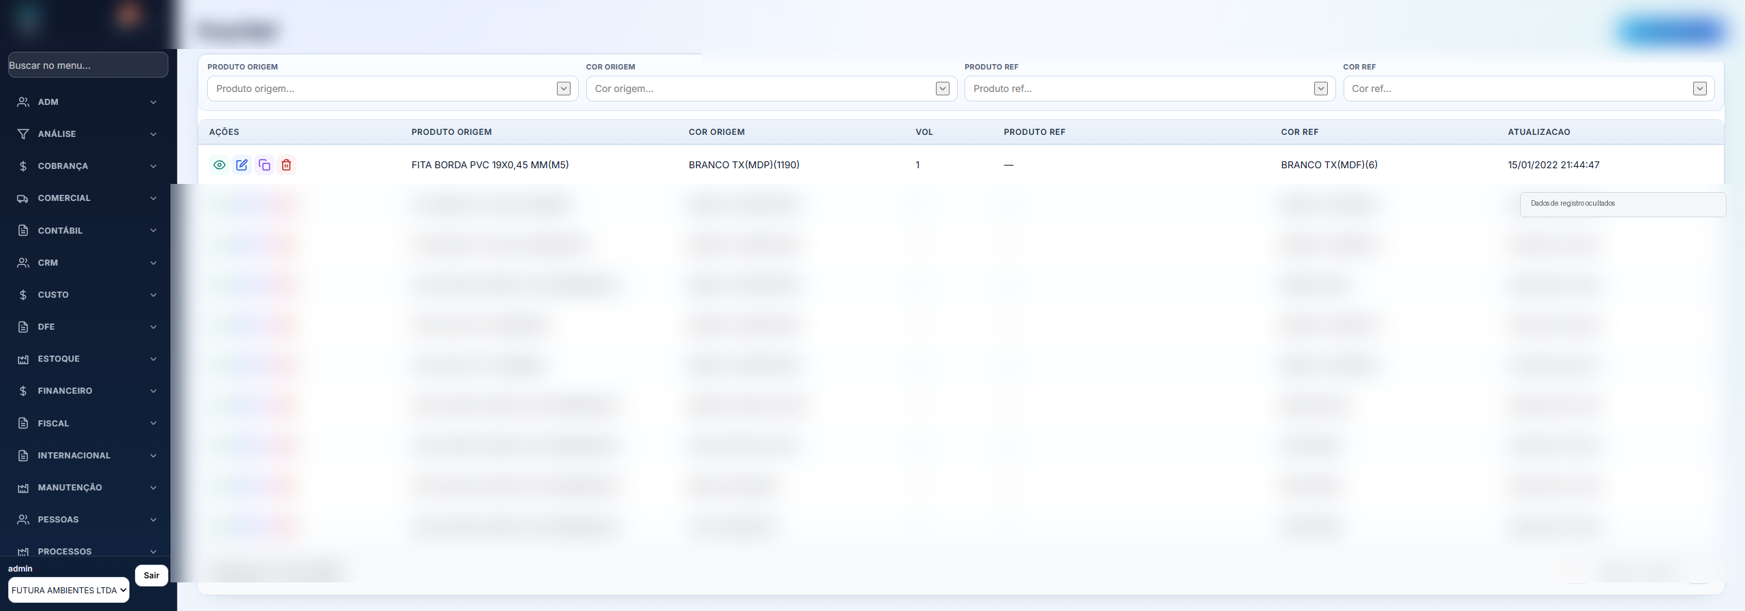Expand the COBRANÇA menu item
The image size is (1745, 611).
tap(88, 166)
